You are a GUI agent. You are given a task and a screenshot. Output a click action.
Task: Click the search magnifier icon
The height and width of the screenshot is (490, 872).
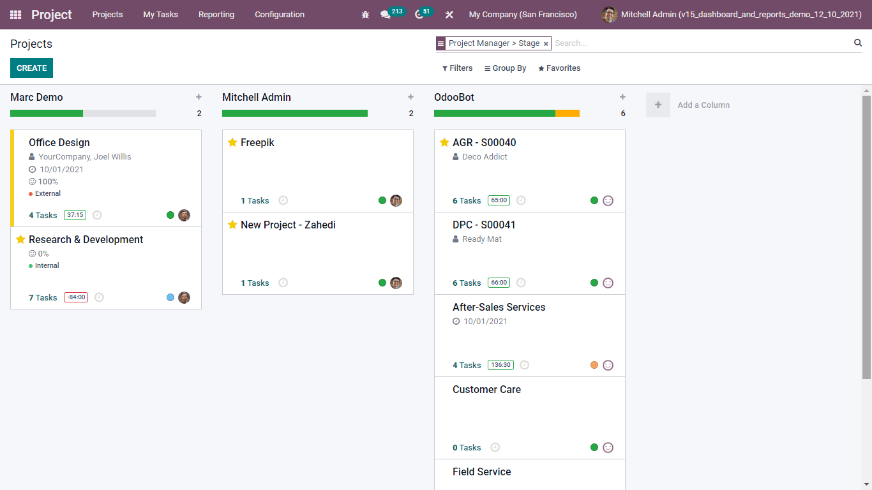point(858,43)
